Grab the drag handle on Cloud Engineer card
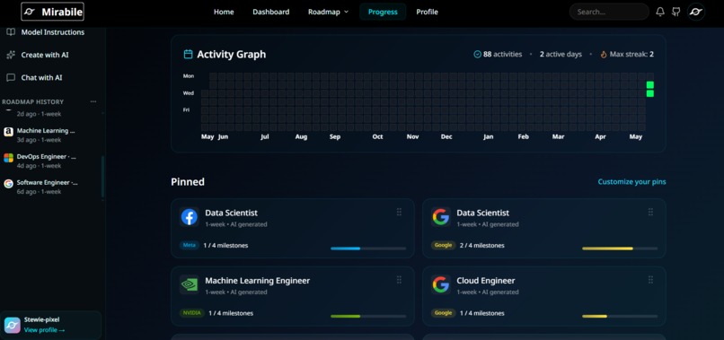The image size is (724, 340). click(x=650, y=280)
